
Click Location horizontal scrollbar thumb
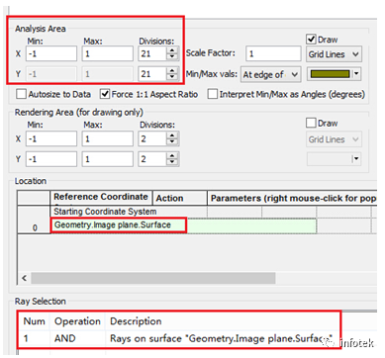153,278
